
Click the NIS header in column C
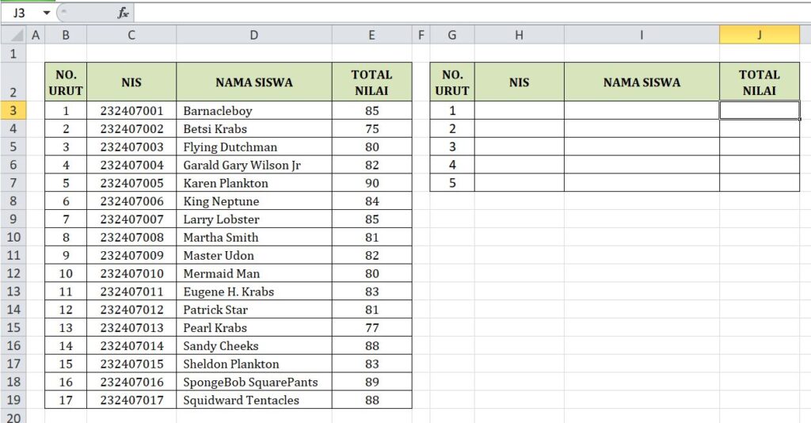click(x=131, y=82)
